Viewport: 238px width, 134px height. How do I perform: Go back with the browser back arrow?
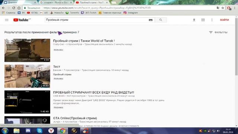coord(3,8)
